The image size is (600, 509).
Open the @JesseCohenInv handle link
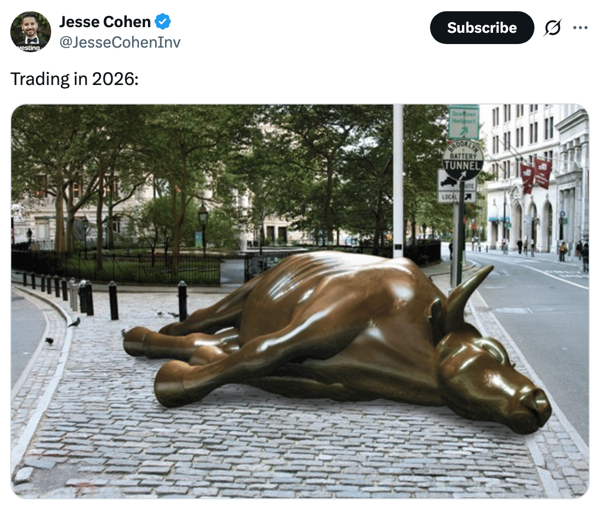pyautogui.click(x=120, y=42)
